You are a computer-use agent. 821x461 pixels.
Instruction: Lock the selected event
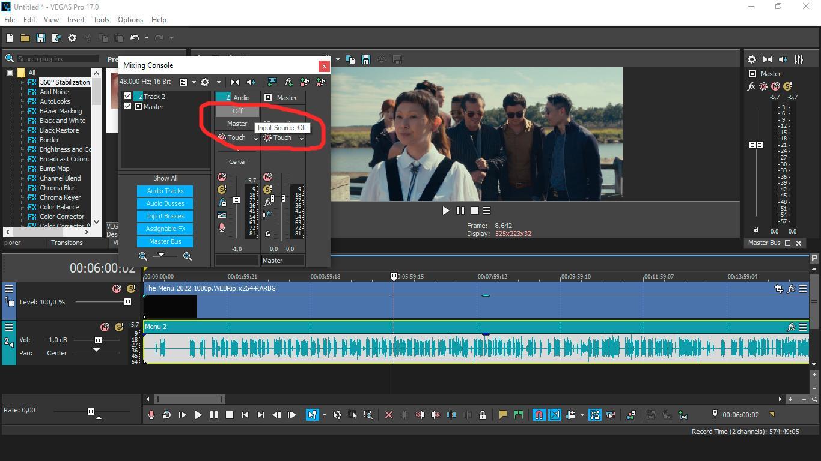[x=482, y=415]
